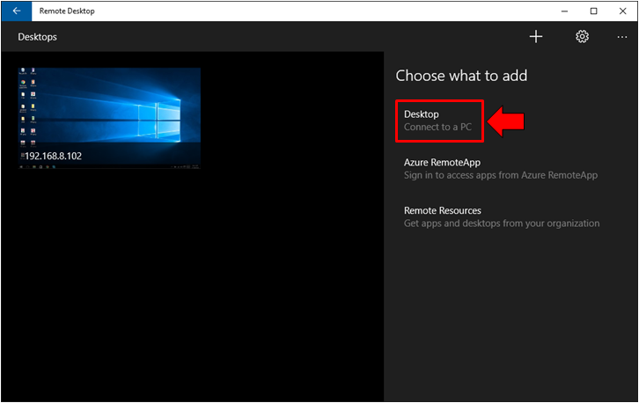Open the 192.168.8.102 desktop thumbnail
The height and width of the screenshot is (403, 639).
pyautogui.click(x=109, y=118)
